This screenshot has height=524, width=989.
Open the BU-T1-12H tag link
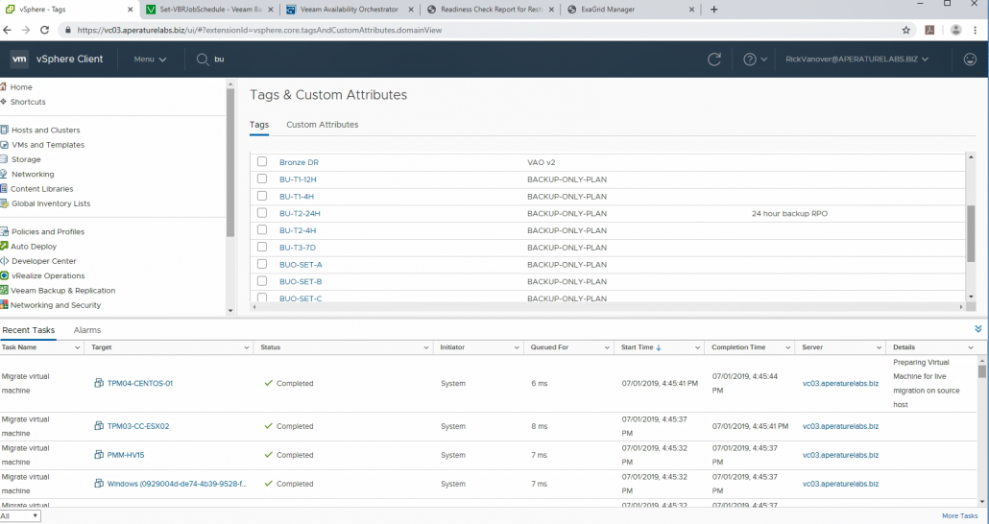pyautogui.click(x=298, y=179)
